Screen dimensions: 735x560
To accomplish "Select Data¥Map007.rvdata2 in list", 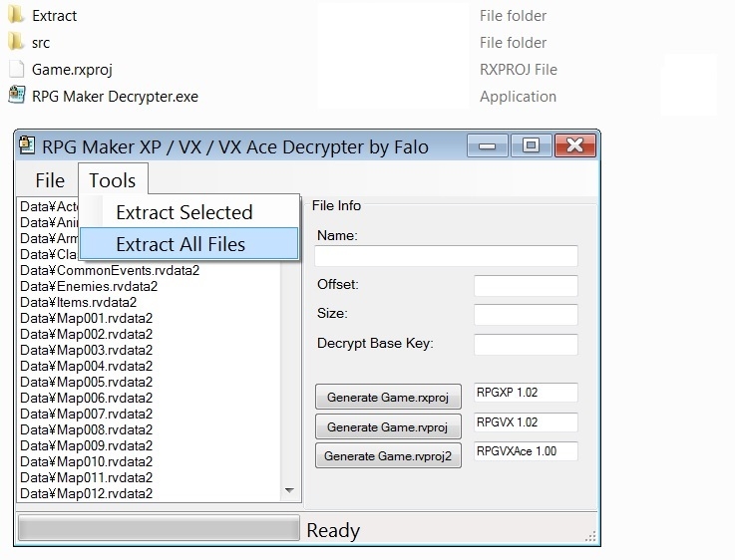I will point(86,414).
